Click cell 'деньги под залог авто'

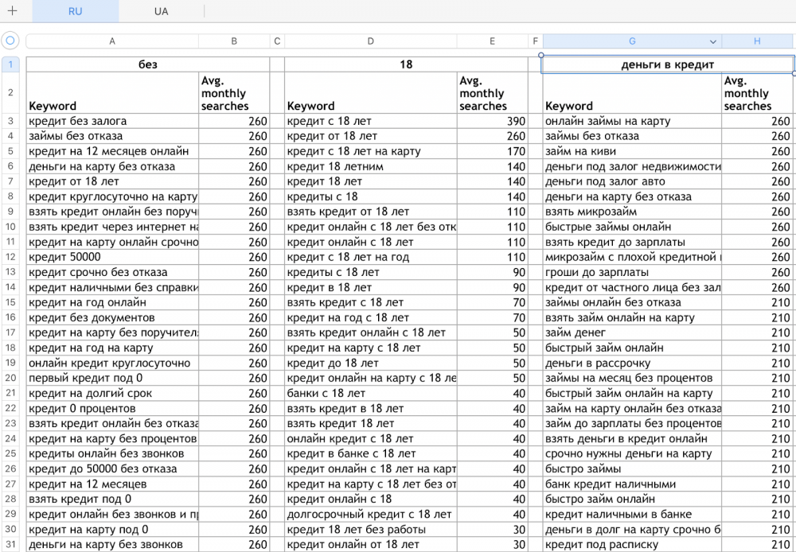[x=632, y=181]
